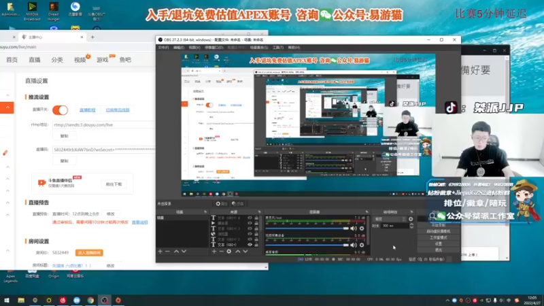Click the rtmp地址 address input field
Image resolution: width=544 pixels, height=306 pixels.
click(x=103, y=125)
